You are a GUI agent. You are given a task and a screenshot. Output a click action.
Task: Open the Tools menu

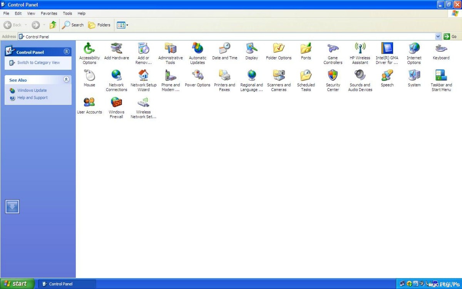click(67, 13)
